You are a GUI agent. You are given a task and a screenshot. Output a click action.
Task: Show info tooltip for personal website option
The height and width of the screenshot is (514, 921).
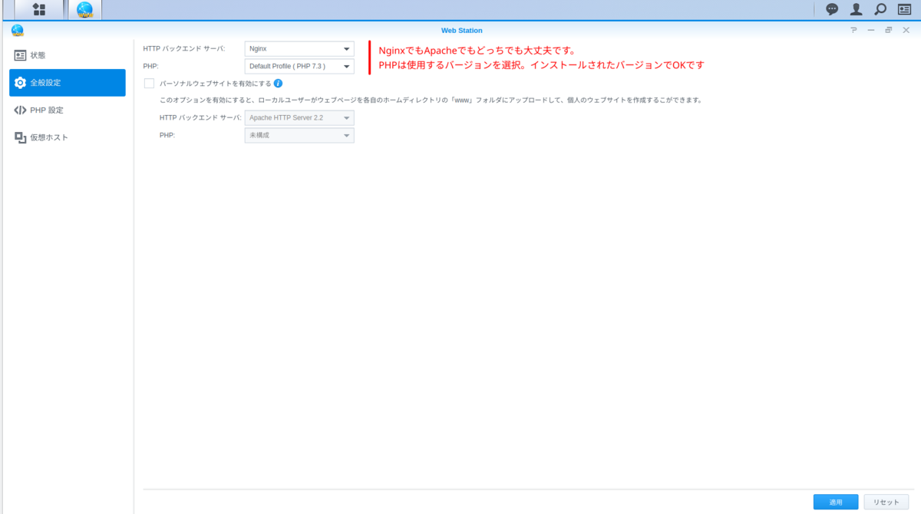(x=278, y=83)
